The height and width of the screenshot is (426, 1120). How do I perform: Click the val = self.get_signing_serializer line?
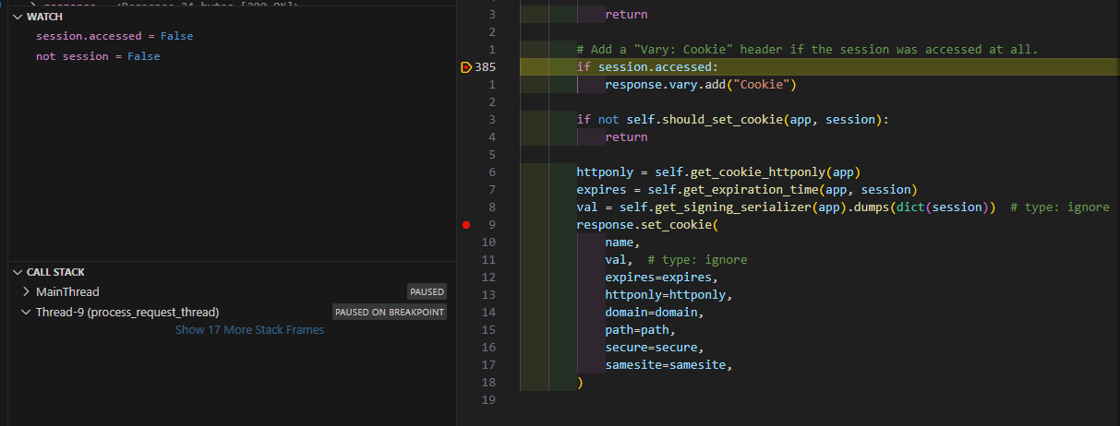(842, 207)
